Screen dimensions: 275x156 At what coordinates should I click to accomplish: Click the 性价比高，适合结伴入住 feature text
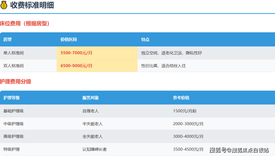pyautogui.click(x=163, y=66)
